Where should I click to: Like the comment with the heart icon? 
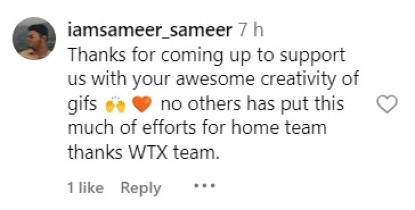[387, 104]
